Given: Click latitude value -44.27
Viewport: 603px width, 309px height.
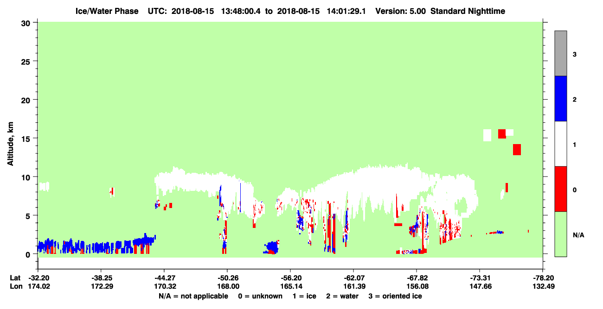Looking at the screenshot, I should [x=164, y=278].
